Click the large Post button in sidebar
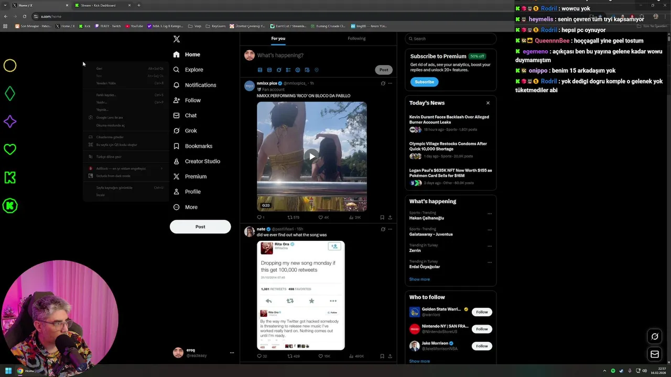 [200, 227]
